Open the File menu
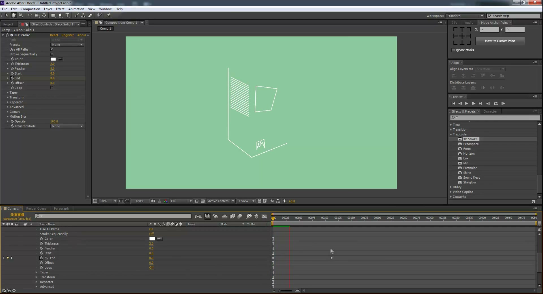Screen dimensions: 543x294 pos(5,9)
